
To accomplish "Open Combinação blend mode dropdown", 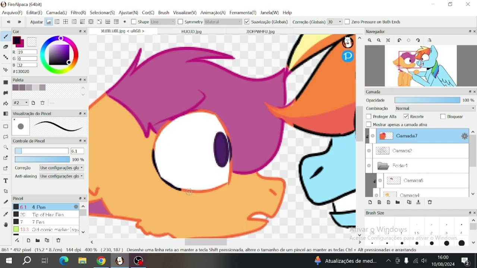I will coord(435,108).
